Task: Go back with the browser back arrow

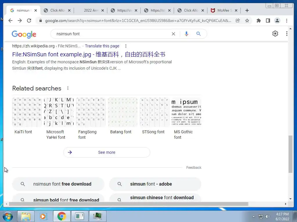Action: click(10, 21)
